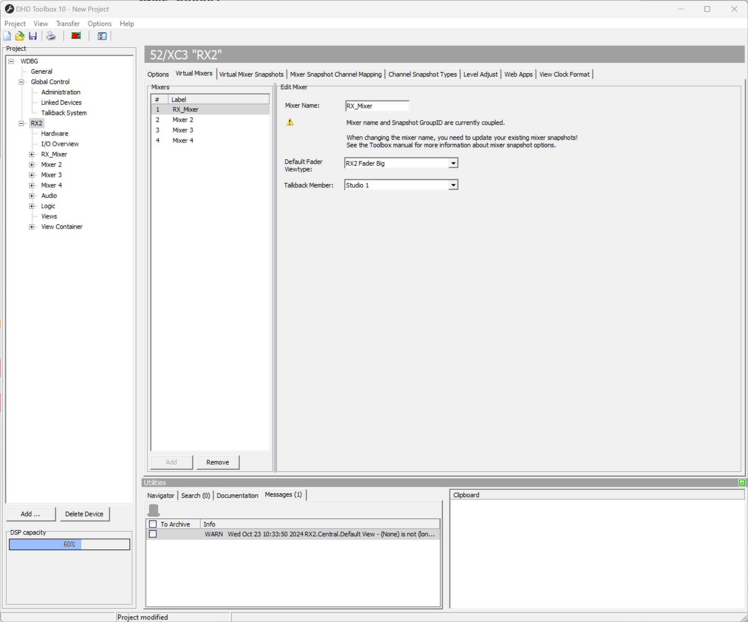Click the DSP capacity progress bar
This screenshot has height=622, width=748.
69,544
